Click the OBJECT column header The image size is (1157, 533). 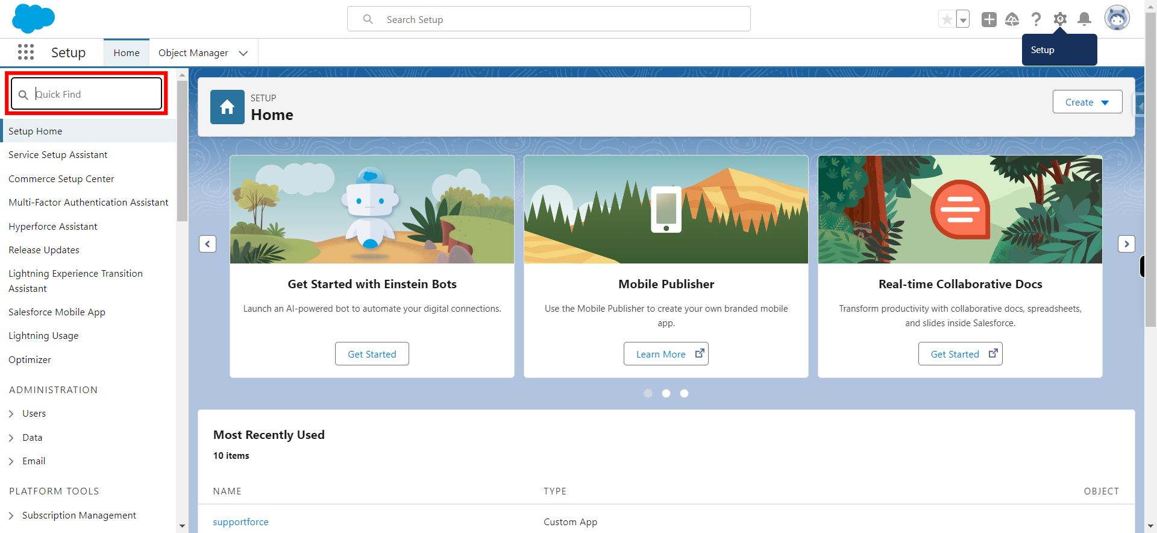coord(1101,491)
